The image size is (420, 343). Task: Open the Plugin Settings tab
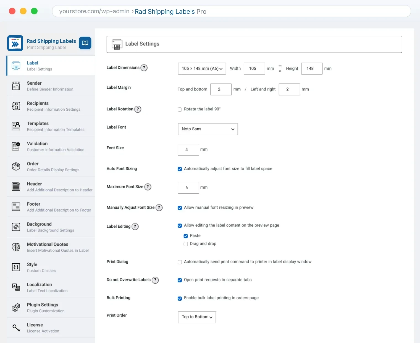point(51,307)
